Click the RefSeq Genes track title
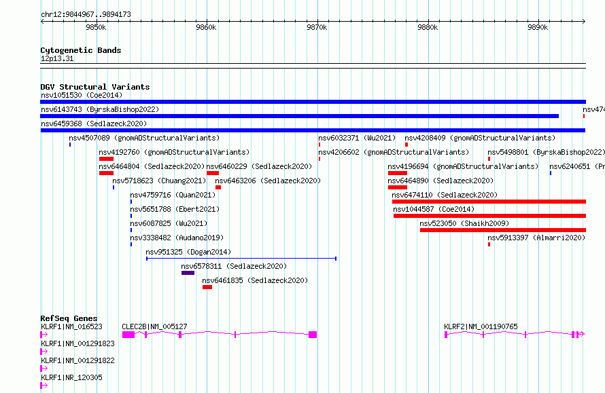The width and height of the screenshot is (605, 393). (x=69, y=318)
